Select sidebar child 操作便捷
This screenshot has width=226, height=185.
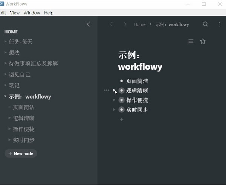[x=24, y=129]
